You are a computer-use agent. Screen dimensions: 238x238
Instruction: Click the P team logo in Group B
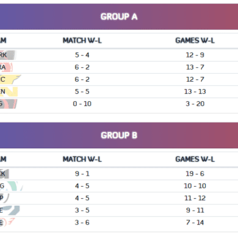(4, 198)
